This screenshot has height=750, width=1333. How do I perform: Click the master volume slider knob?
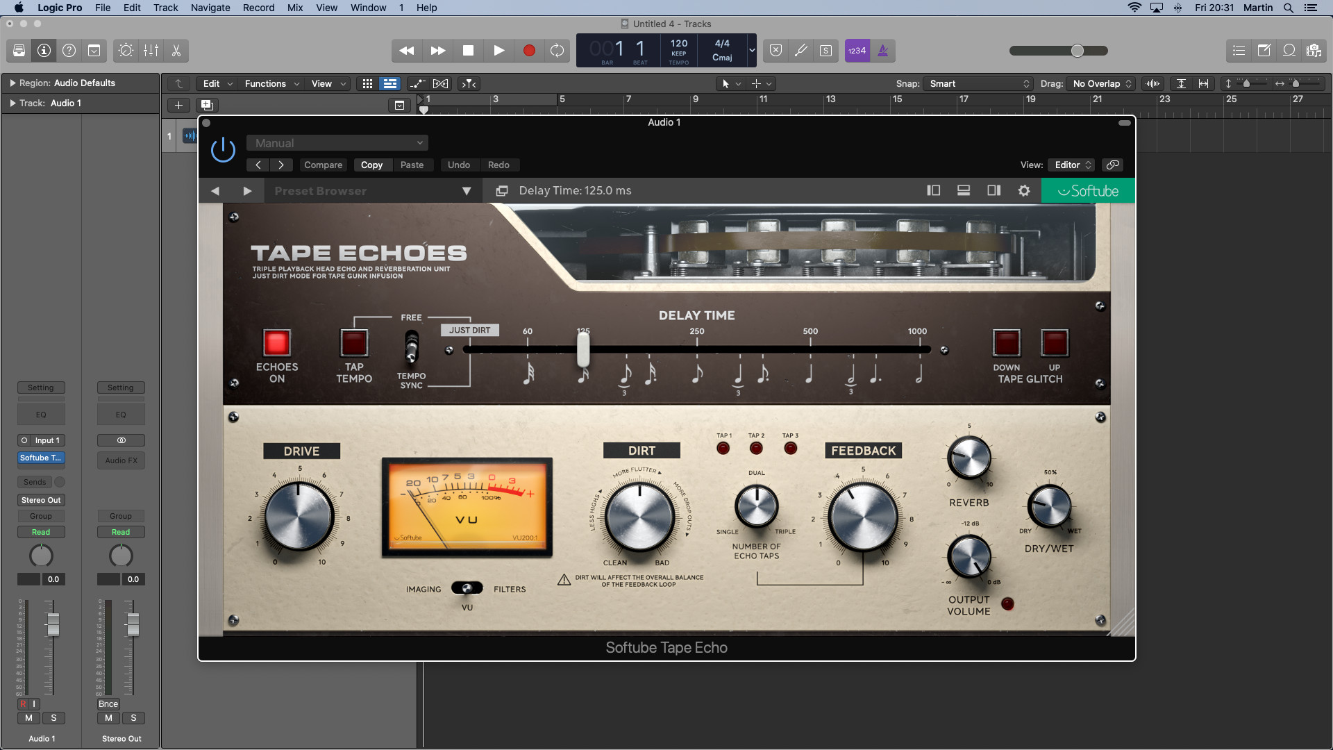tap(1078, 51)
